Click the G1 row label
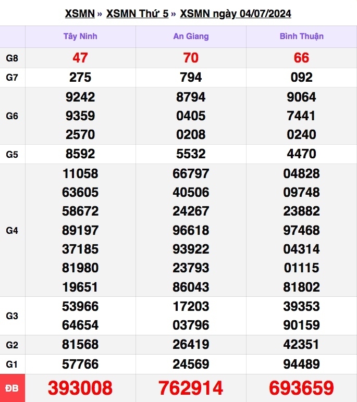Screen dimensions: 357x402 (12, 365)
